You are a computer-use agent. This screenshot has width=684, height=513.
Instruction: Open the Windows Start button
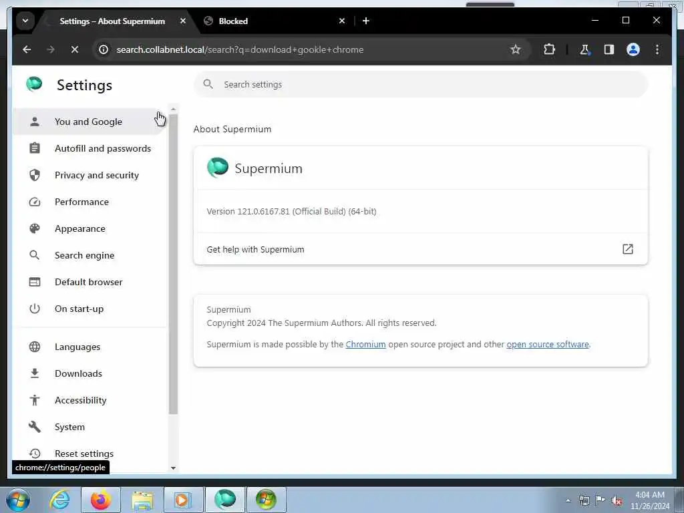pyautogui.click(x=18, y=500)
